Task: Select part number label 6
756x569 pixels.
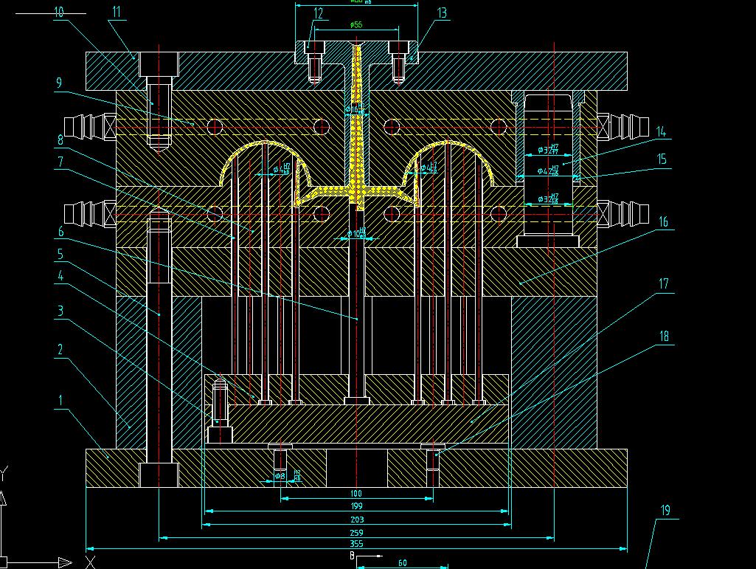Action: pyautogui.click(x=60, y=232)
